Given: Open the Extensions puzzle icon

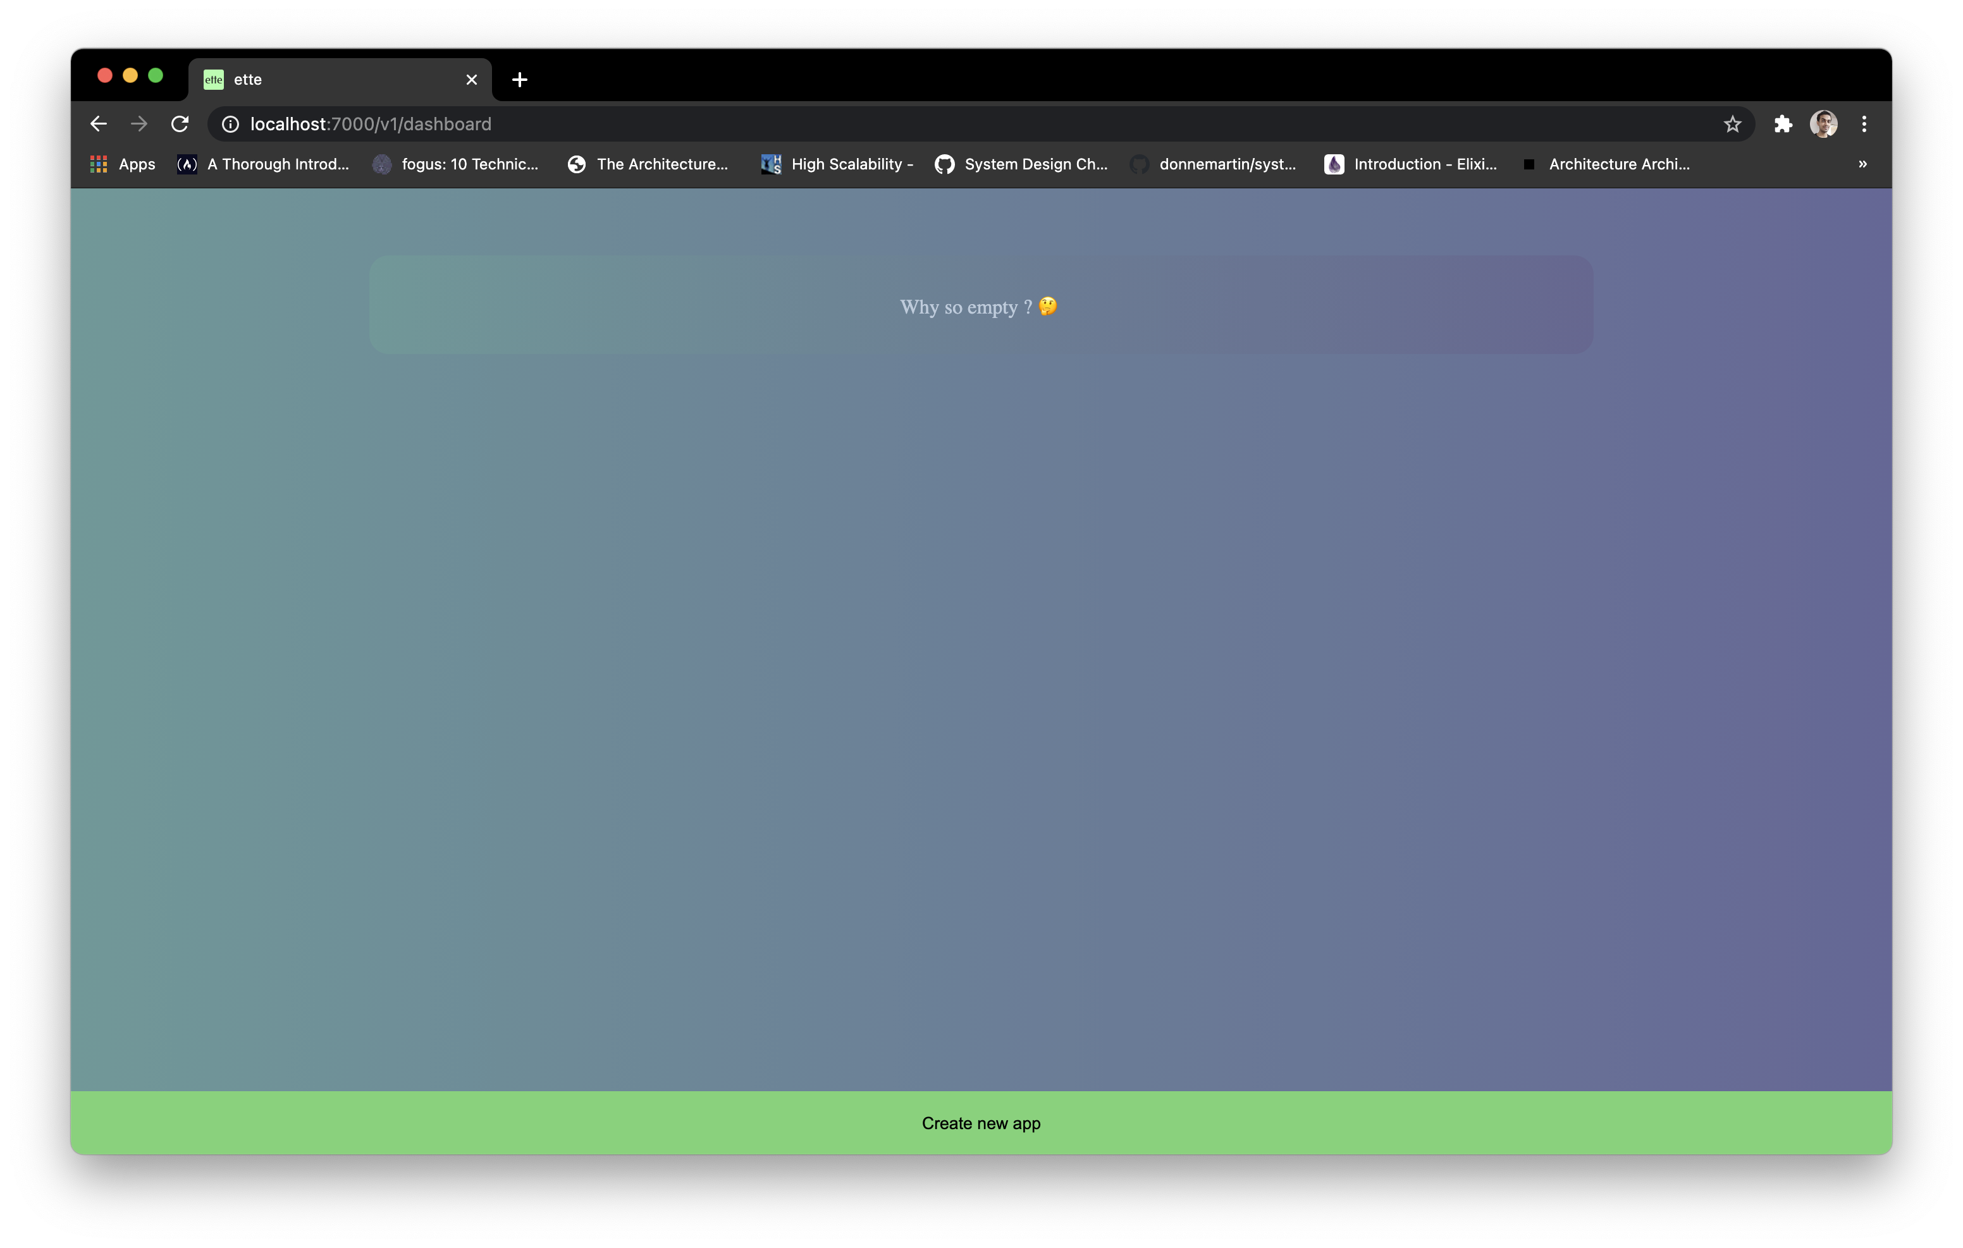Looking at the screenshot, I should click(1783, 124).
